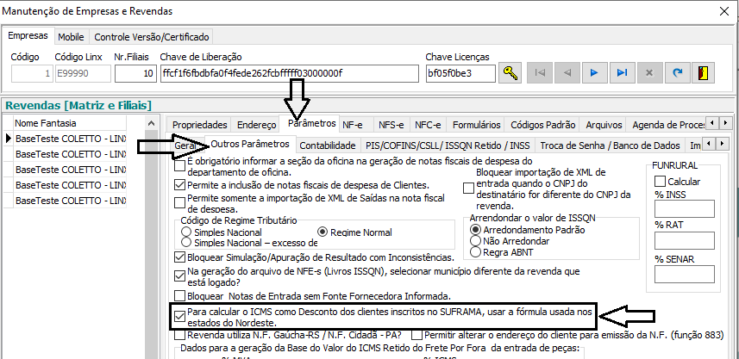Open the Formulários tab
This screenshot has width=739, height=359.
[x=477, y=125]
